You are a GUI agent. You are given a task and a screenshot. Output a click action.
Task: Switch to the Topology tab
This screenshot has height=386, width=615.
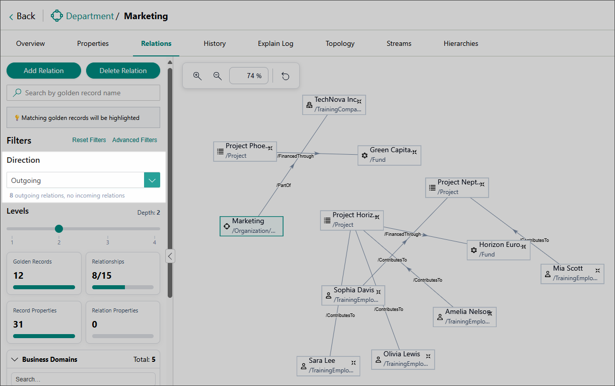point(340,44)
